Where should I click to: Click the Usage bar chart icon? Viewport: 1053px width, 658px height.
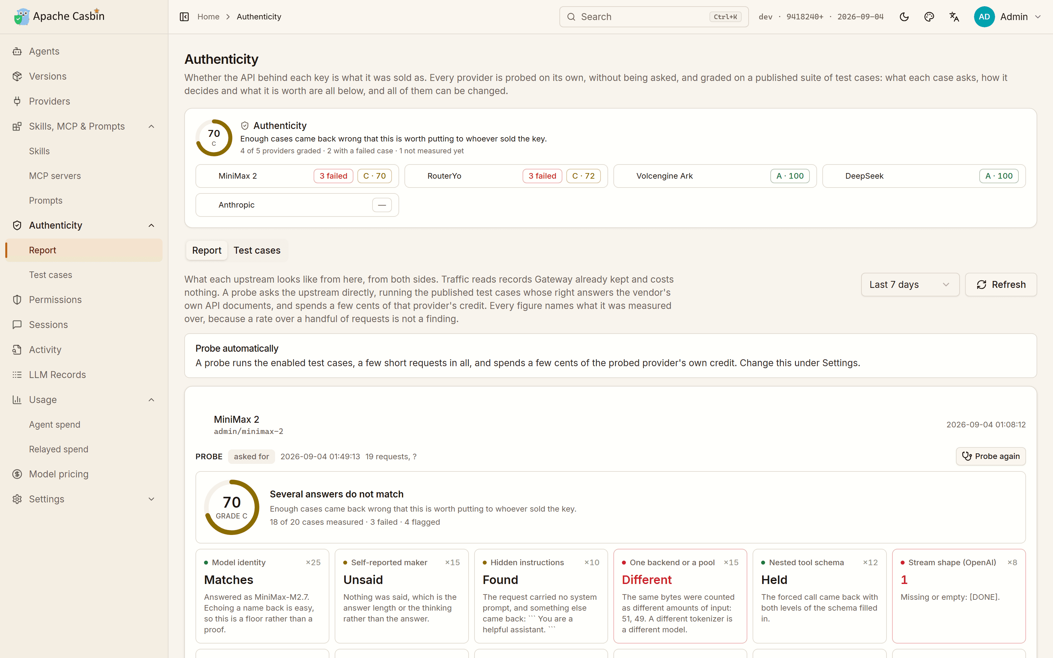(x=17, y=399)
